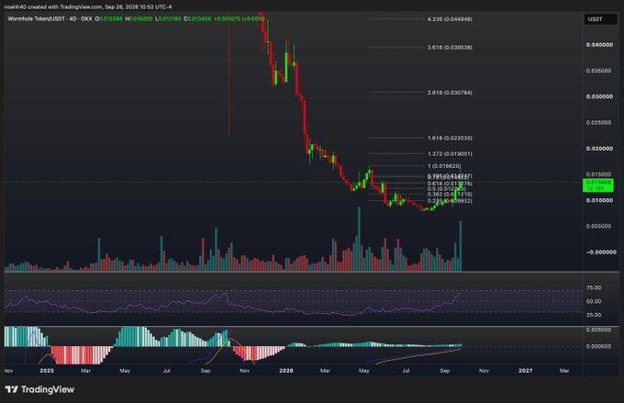Click price axis label 0.025000
The width and height of the screenshot is (624, 403).
pyautogui.click(x=599, y=122)
